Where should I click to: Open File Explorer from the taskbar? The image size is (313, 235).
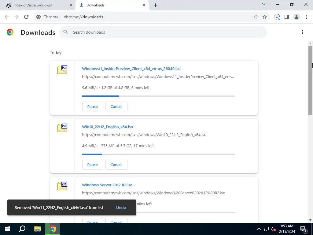pos(37,229)
